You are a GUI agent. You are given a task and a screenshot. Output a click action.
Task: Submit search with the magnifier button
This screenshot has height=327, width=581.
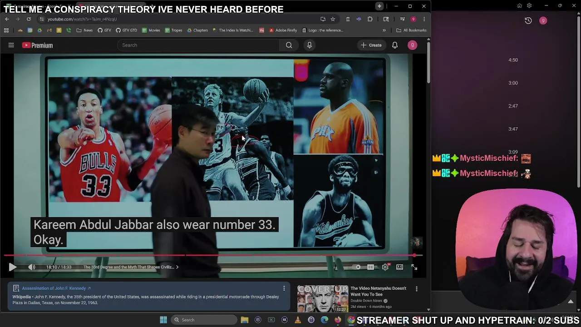[x=289, y=45]
